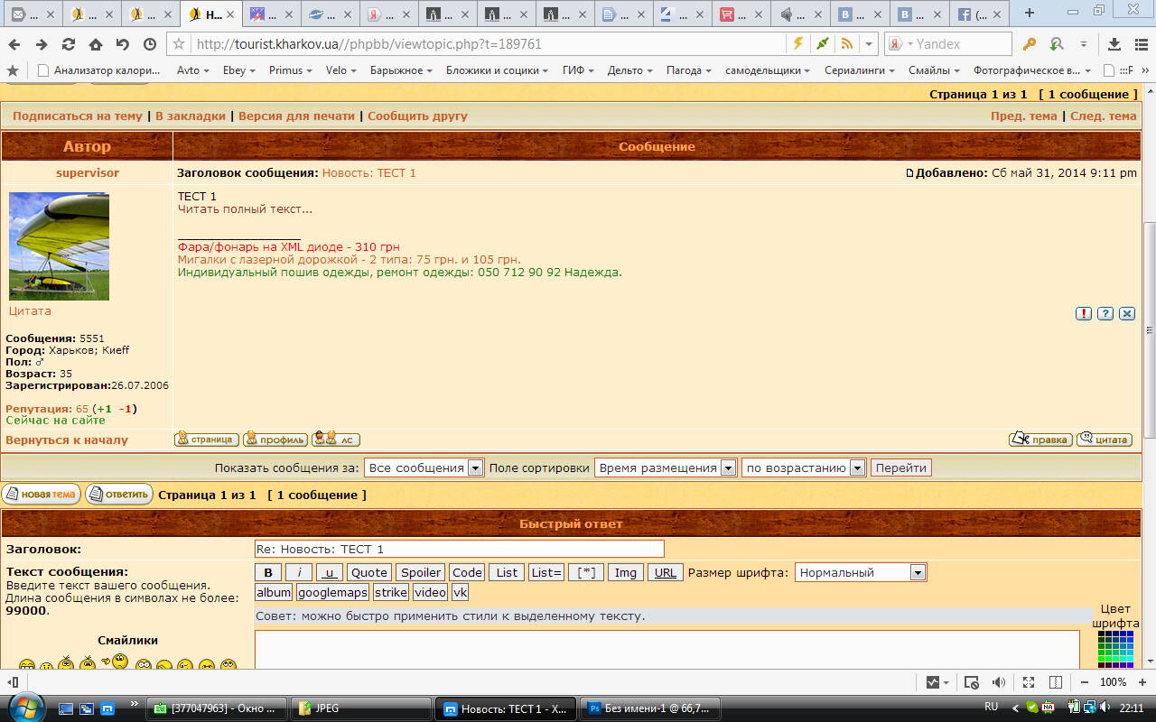
Task: Reload the page with refresh icon
Action: click(x=68, y=44)
